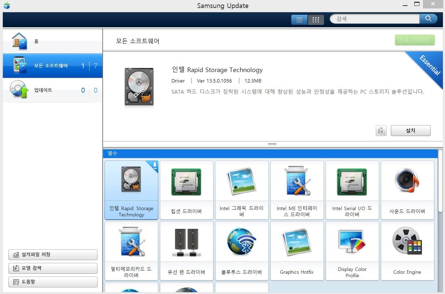Click the 설치 install button
Viewport: 445px width, 294px height.
click(410, 130)
